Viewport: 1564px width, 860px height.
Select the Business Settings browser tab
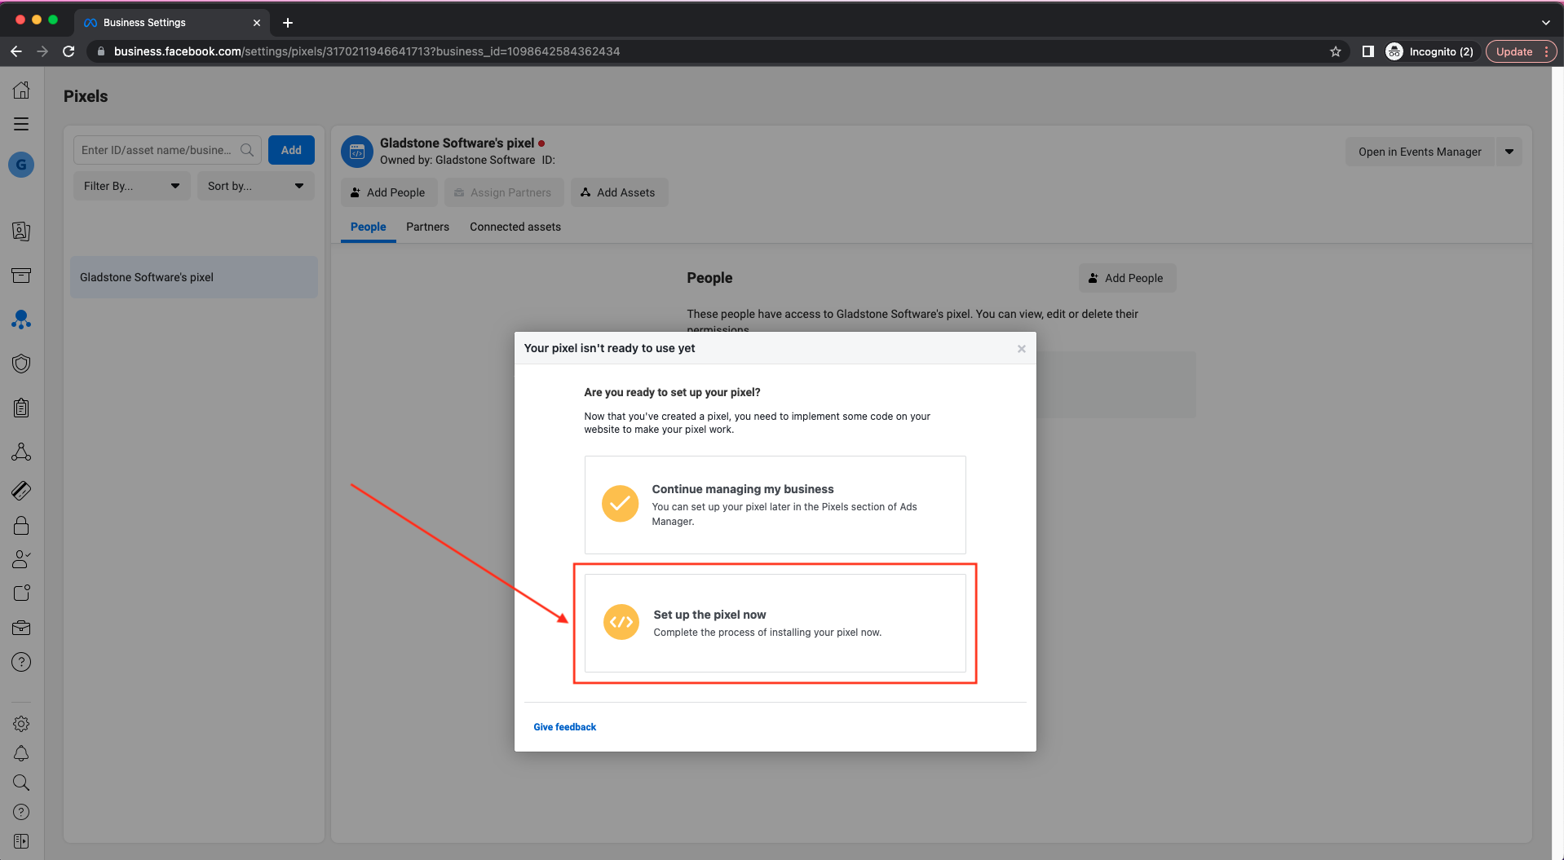coord(171,23)
